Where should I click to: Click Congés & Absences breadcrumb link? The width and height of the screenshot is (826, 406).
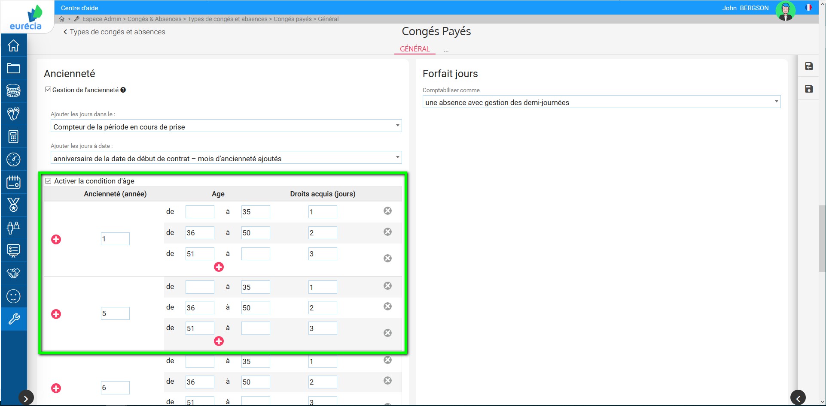(x=154, y=19)
